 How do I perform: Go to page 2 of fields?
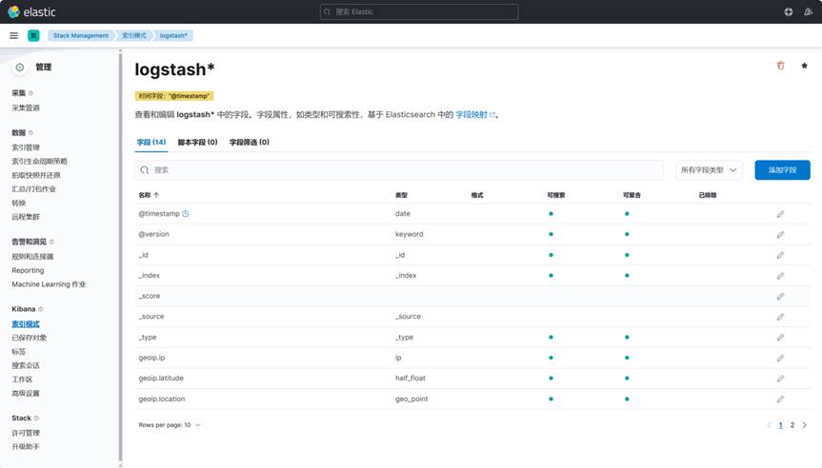pos(792,425)
